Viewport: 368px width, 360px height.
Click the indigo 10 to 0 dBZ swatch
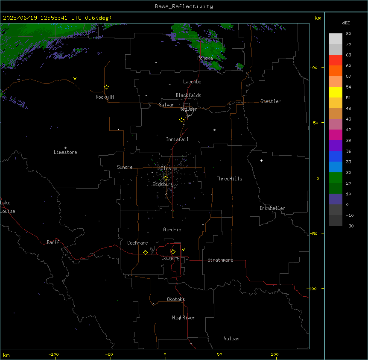[x=336, y=199]
